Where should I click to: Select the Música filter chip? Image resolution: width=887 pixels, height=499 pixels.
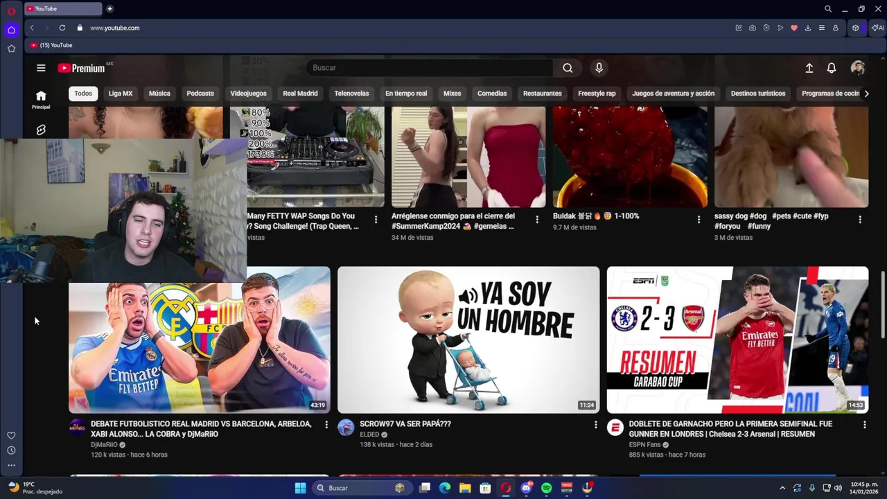[159, 94]
